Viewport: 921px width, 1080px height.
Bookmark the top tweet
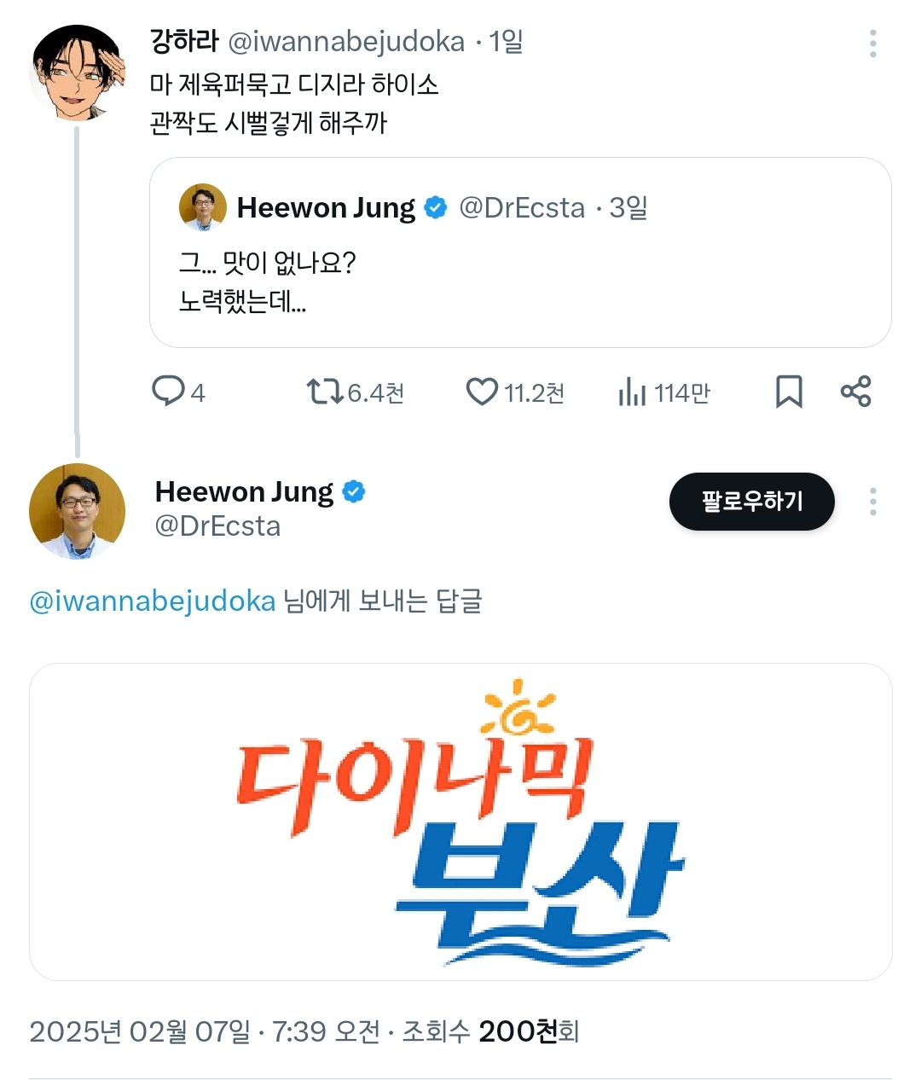[x=789, y=392]
